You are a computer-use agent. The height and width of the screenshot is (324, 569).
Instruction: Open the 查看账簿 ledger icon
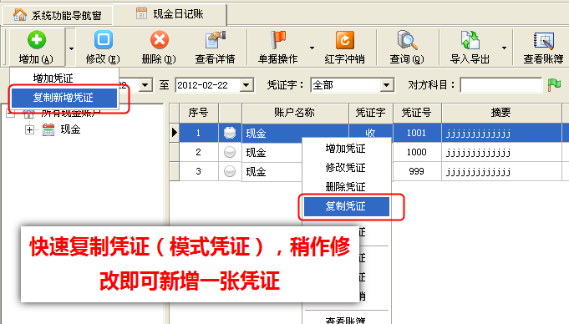(543, 40)
